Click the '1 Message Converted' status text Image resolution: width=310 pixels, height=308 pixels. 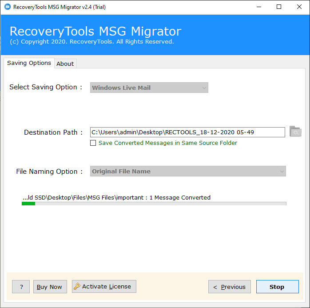[180, 197]
